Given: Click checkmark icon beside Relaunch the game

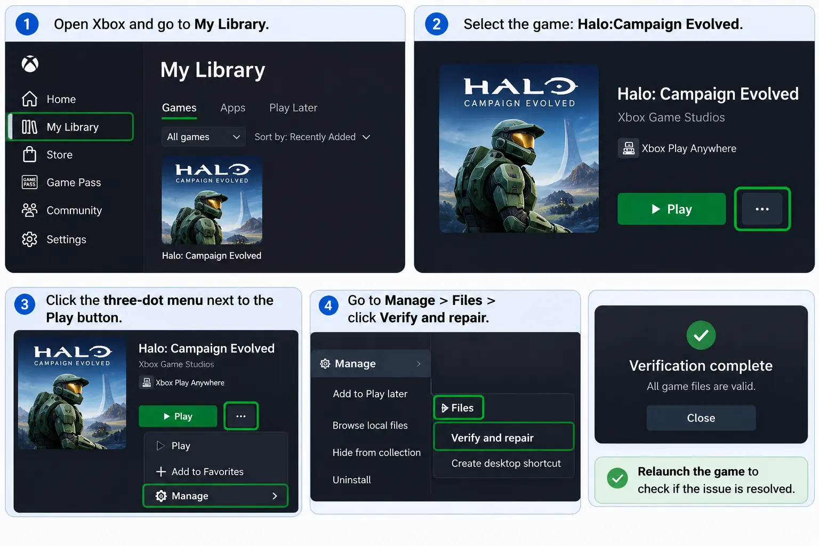Looking at the screenshot, I should point(617,478).
